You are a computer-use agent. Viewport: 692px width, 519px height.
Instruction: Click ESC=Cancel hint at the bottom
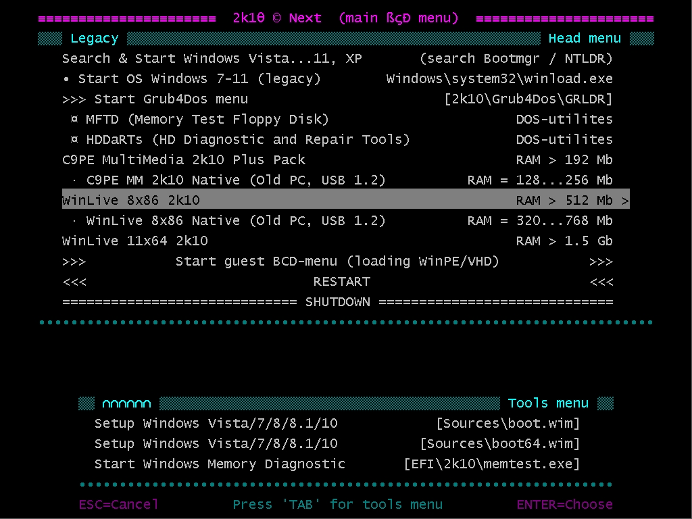(119, 505)
